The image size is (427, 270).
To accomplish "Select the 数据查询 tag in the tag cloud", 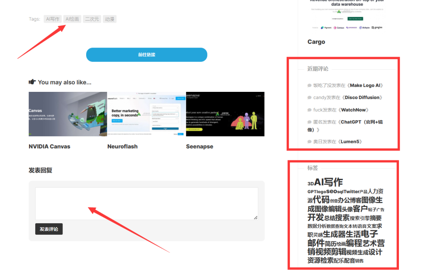I will (x=335, y=226).
